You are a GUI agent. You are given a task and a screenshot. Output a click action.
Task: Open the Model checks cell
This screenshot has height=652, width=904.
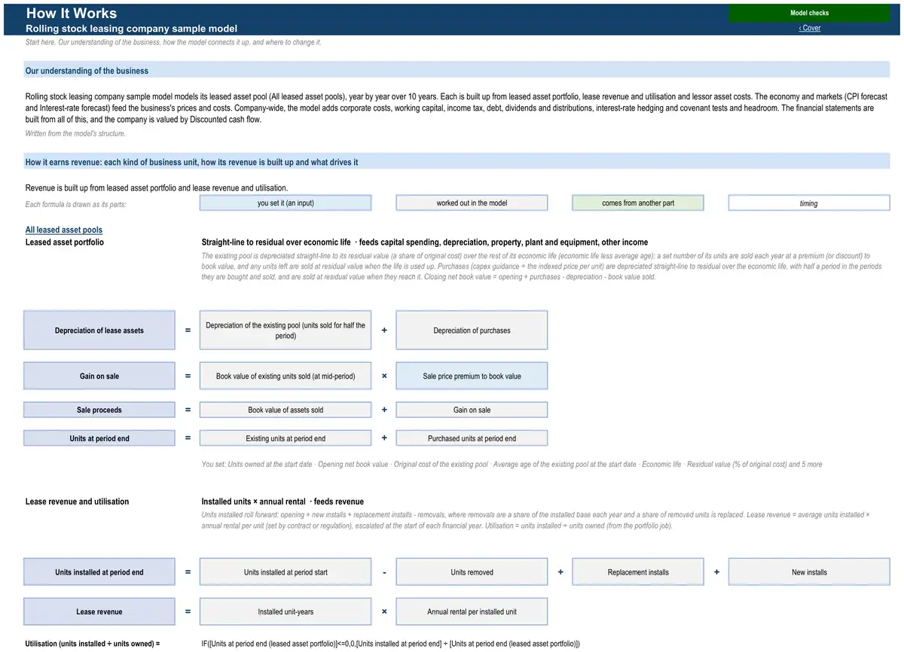pyautogui.click(x=809, y=13)
